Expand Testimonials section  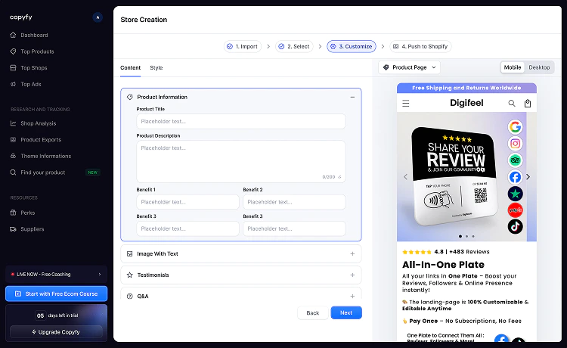pyautogui.click(x=241, y=275)
